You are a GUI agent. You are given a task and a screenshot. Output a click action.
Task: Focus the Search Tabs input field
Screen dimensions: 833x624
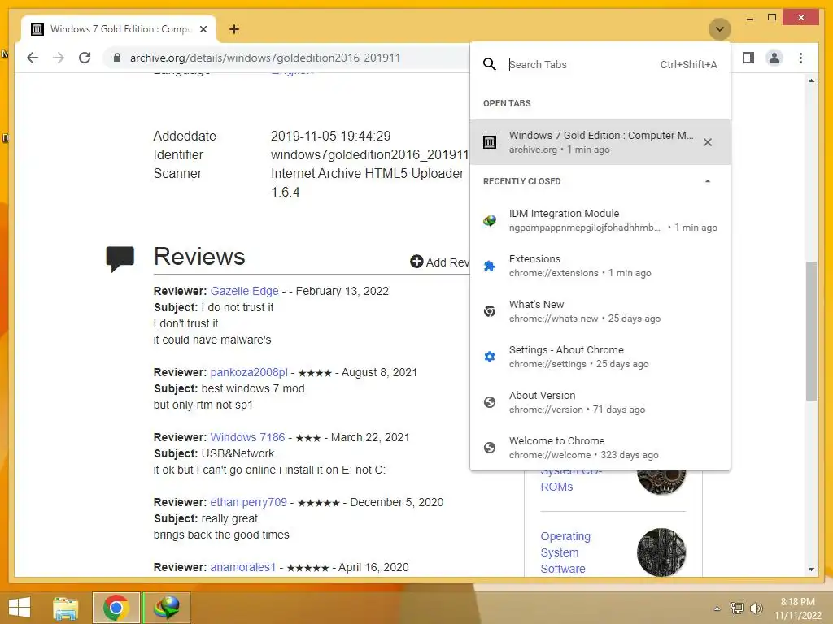point(582,65)
